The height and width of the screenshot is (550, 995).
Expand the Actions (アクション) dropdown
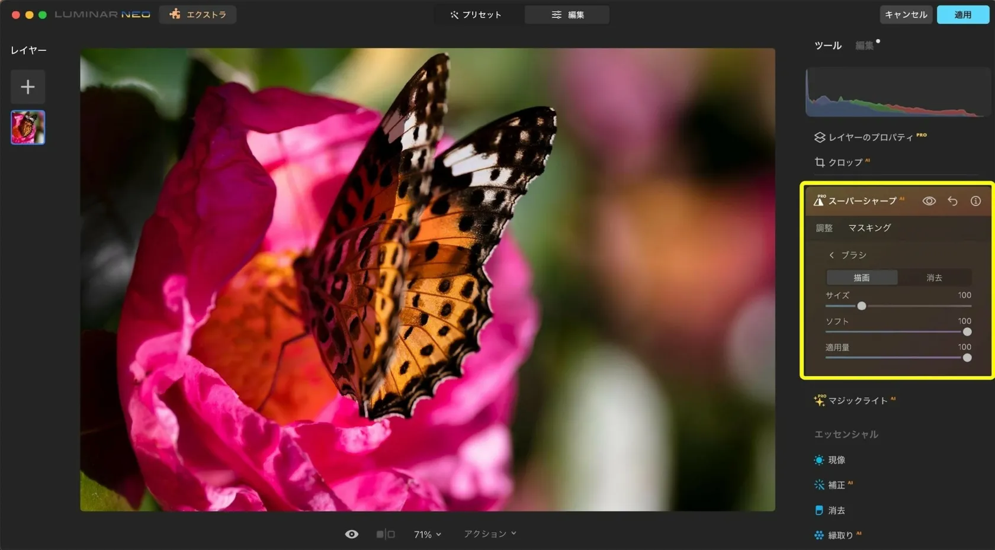[490, 534]
